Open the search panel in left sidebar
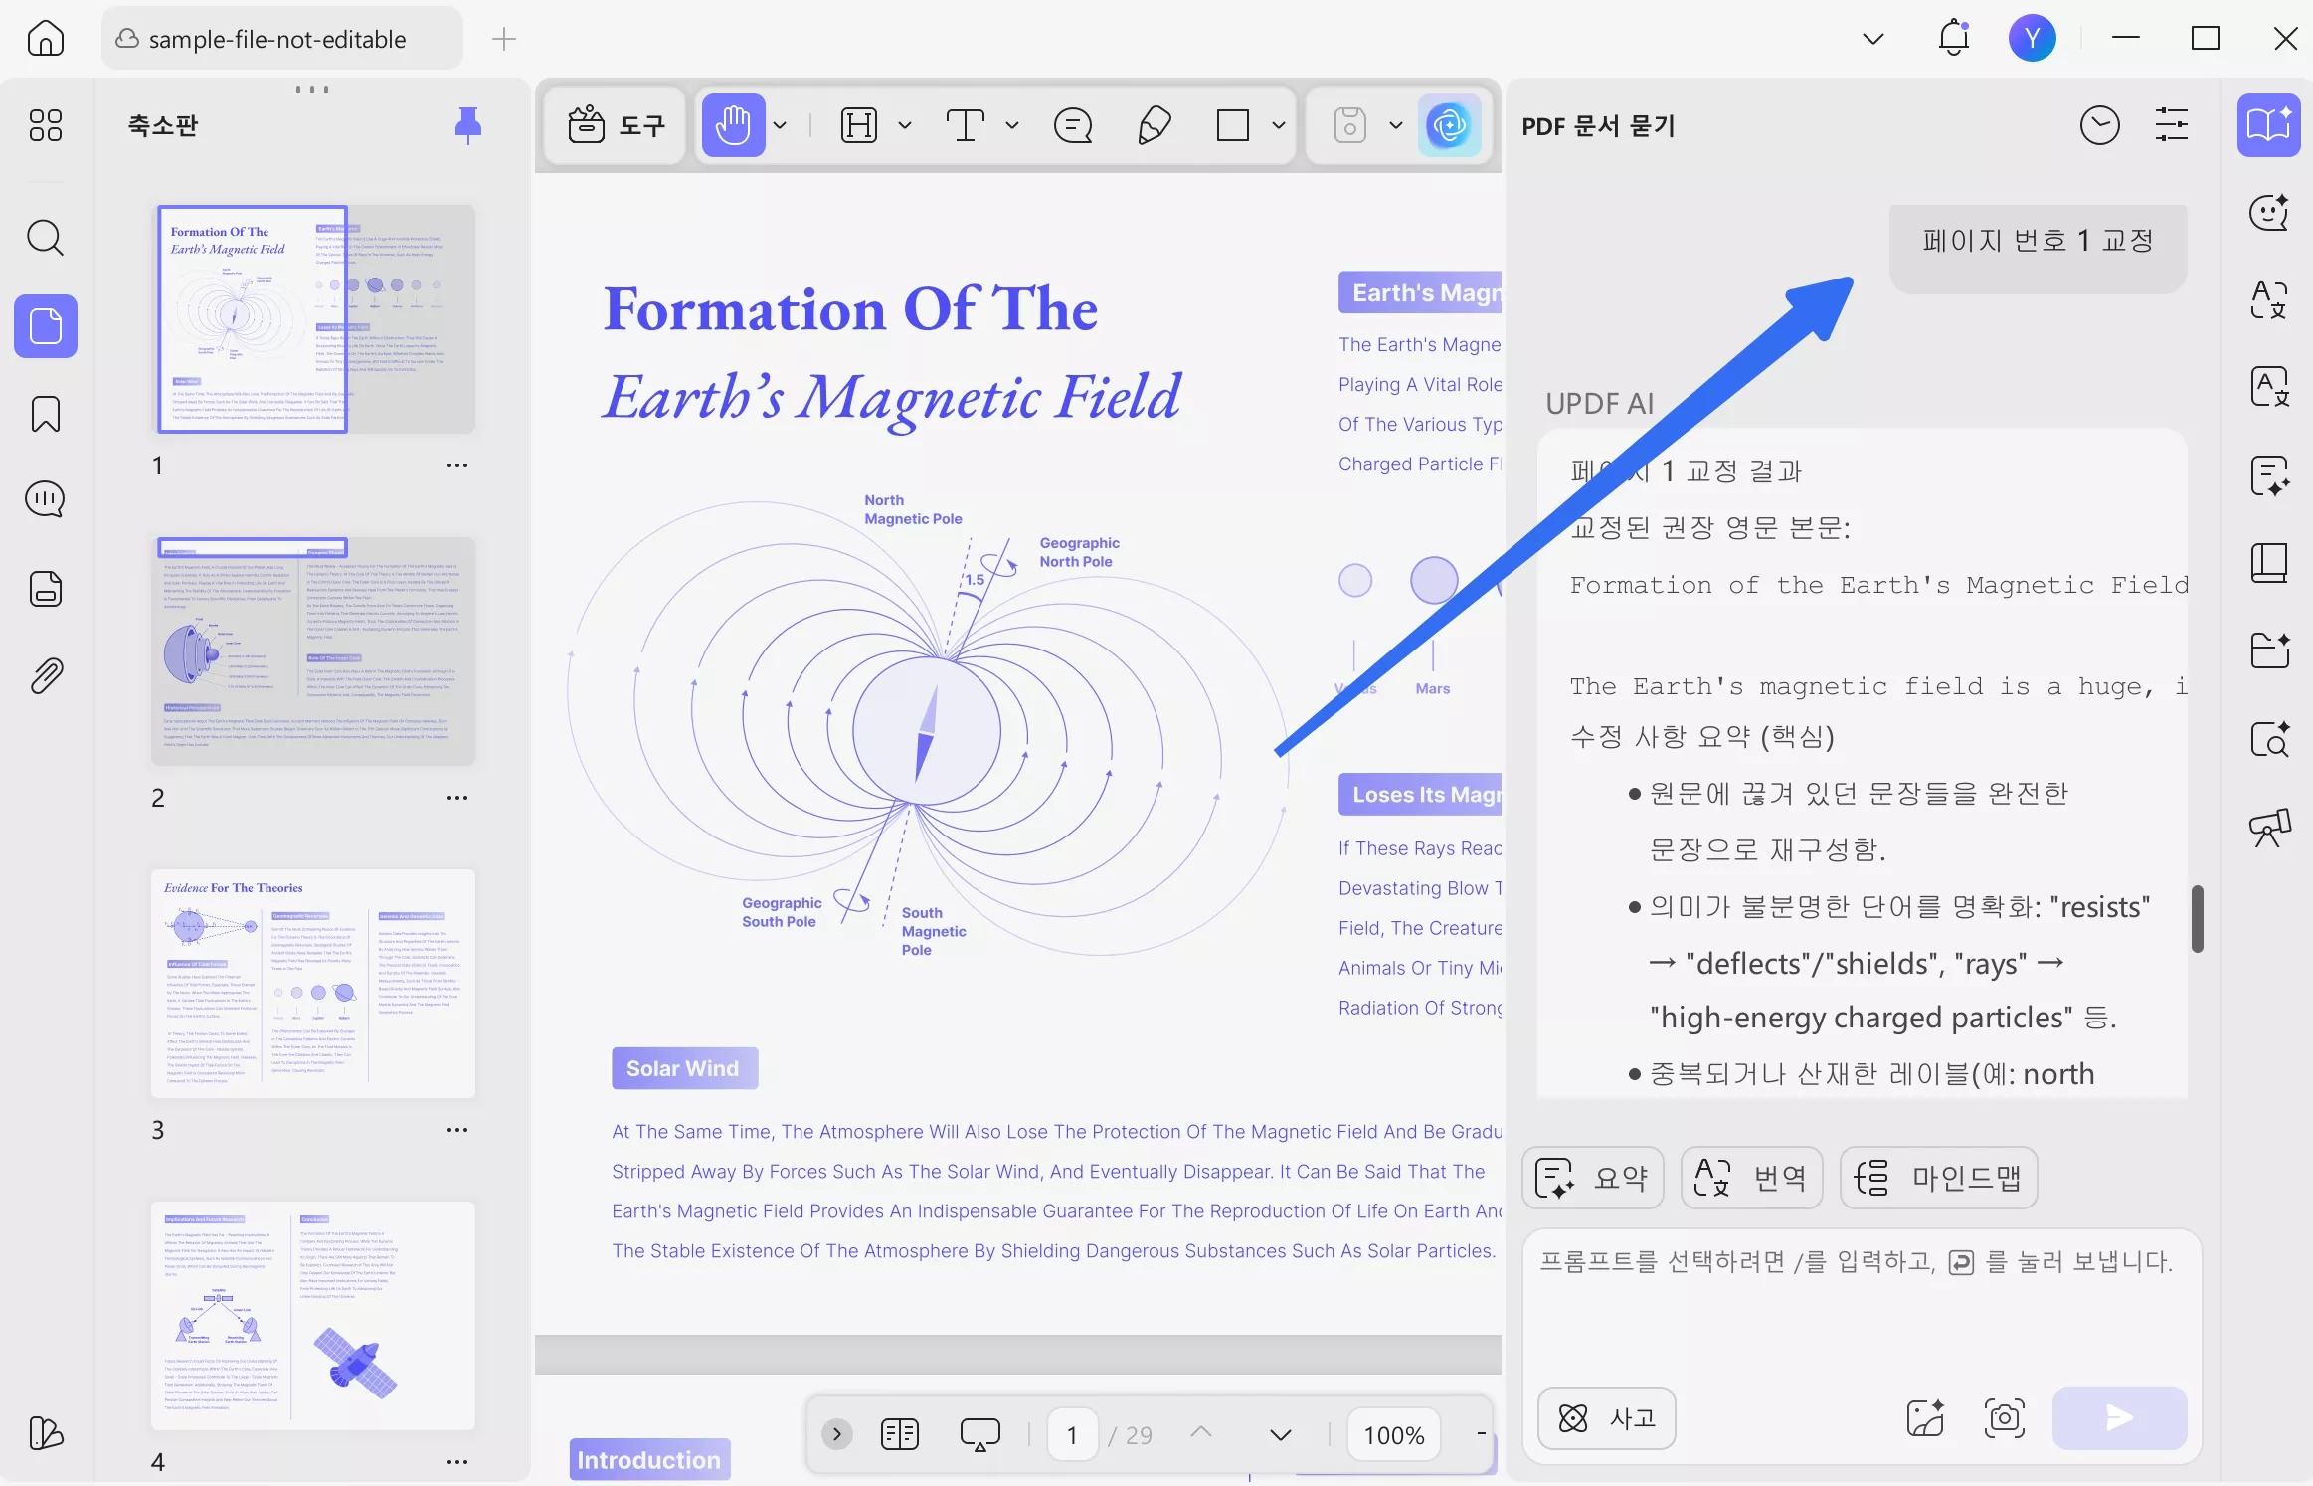Image resolution: width=2313 pixels, height=1486 pixels. tap(45, 238)
